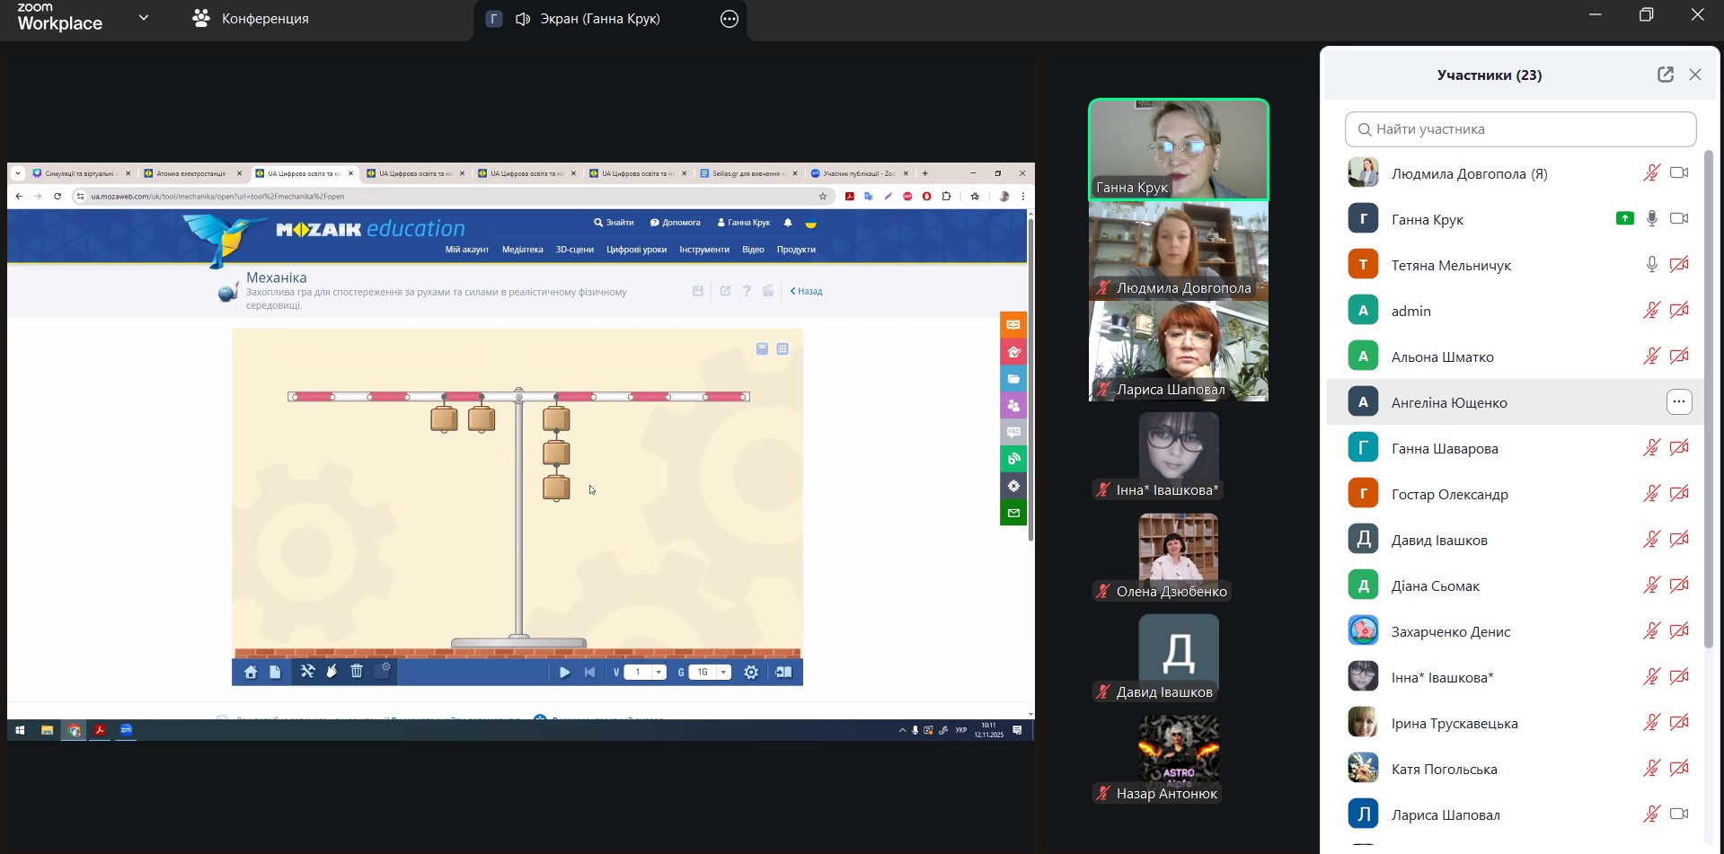Toggle the microphone for Тетяна Мельничук
The width and height of the screenshot is (1724, 854).
(x=1651, y=264)
